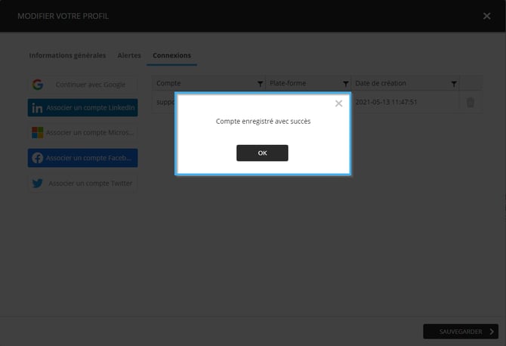
Task: Click the Google logo icon
Action: pyautogui.click(x=38, y=85)
